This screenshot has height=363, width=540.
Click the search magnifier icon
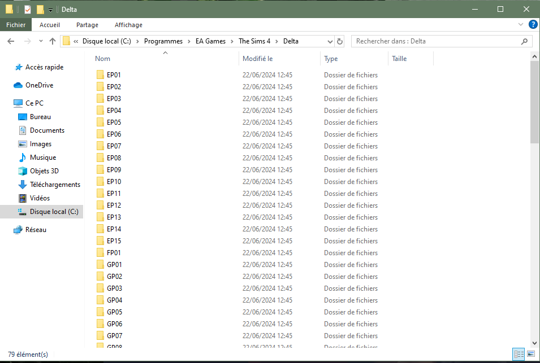point(524,41)
